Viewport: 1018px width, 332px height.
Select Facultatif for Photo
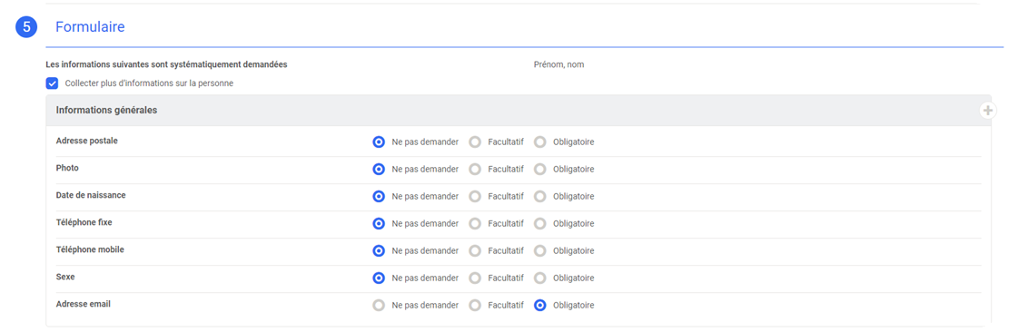pyautogui.click(x=475, y=170)
